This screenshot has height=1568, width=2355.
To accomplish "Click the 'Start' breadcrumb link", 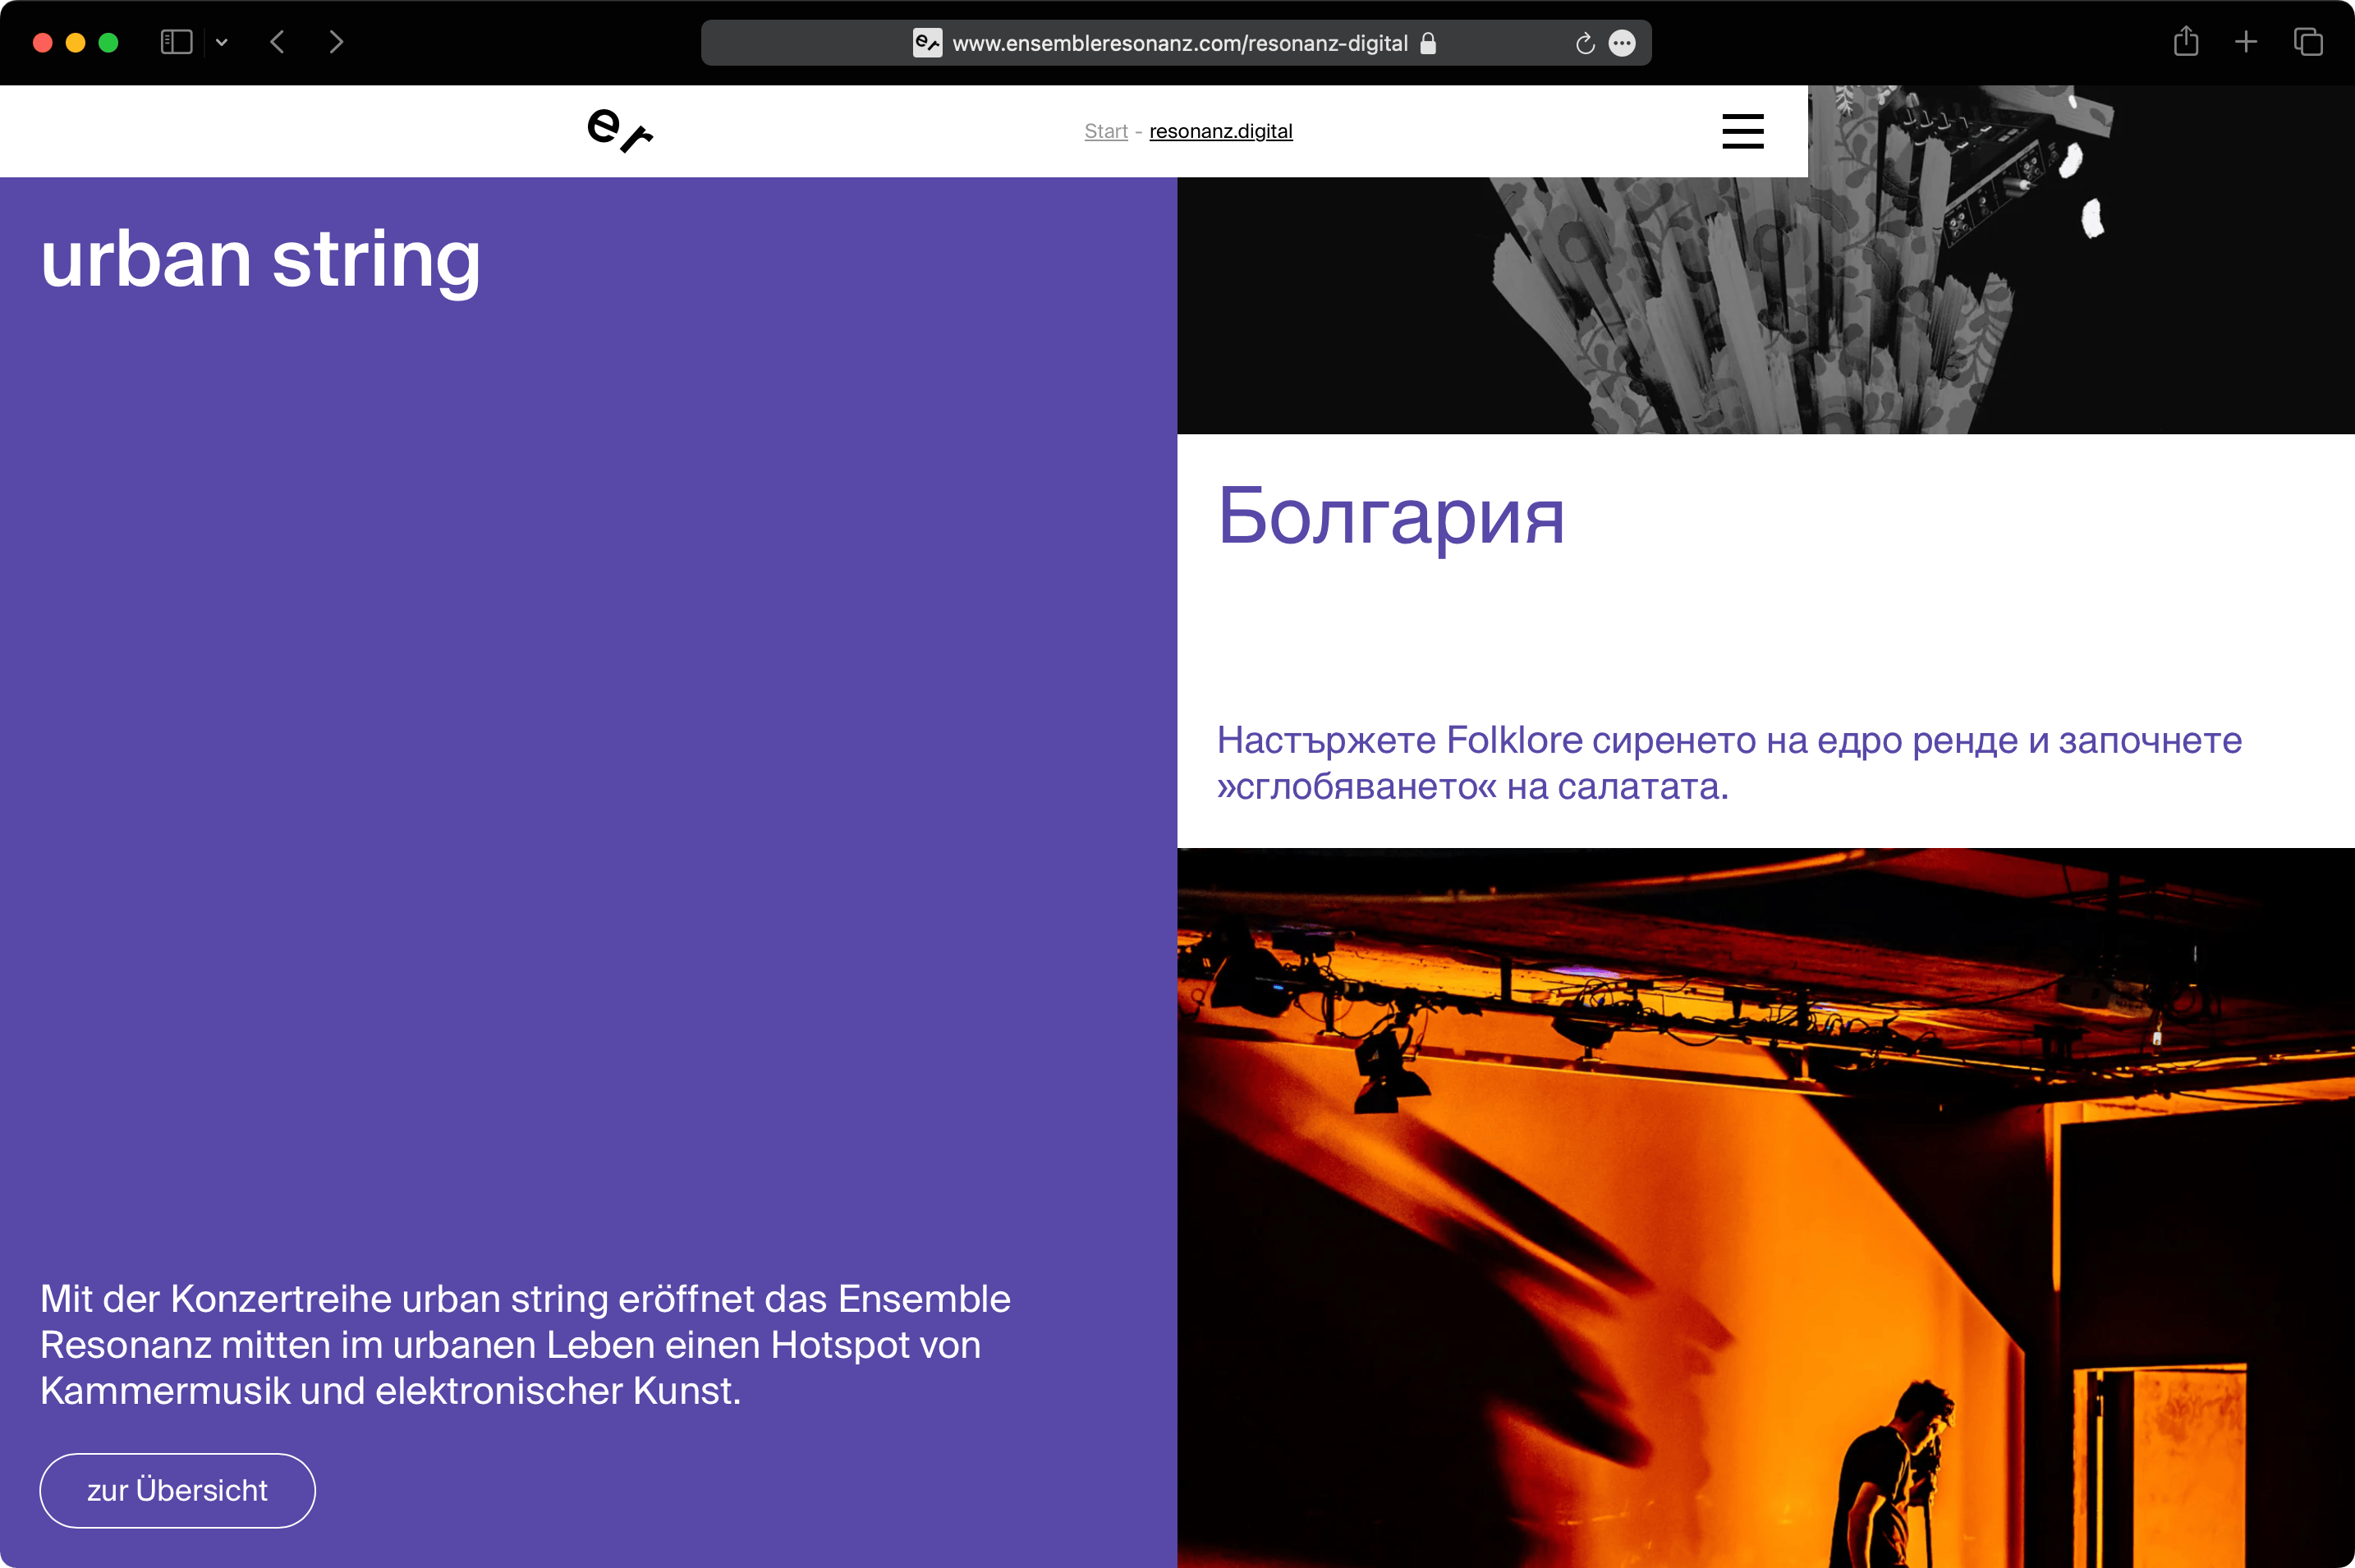I will pyautogui.click(x=1105, y=131).
